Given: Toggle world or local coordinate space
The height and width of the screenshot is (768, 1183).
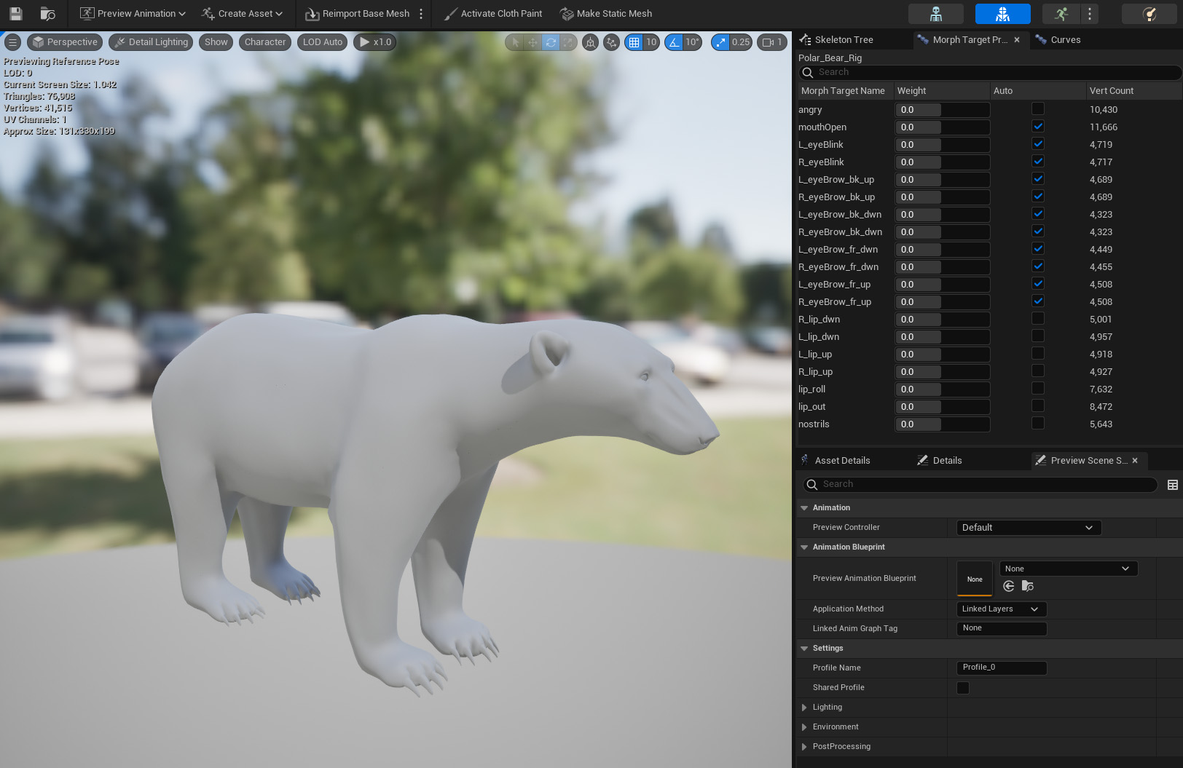Looking at the screenshot, I should point(591,42).
